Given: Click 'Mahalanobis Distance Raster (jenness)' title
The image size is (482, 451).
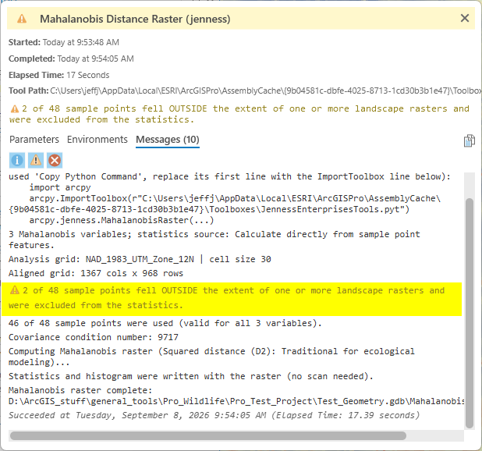Looking at the screenshot, I should 135,19.
